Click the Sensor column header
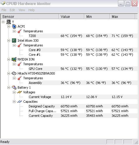The width and height of the screenshot is (139, 145). [x=30, y=16]
